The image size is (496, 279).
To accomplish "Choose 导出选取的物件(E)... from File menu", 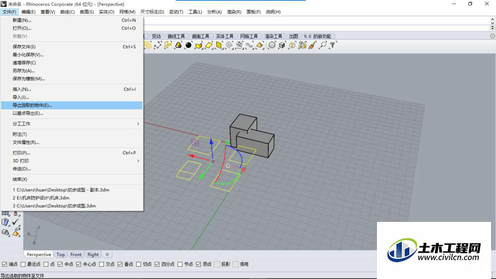I will pos(72,105).
